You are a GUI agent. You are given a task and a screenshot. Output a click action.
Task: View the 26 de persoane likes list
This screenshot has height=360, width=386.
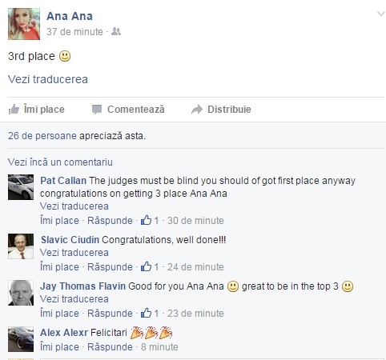click(42, 136)
